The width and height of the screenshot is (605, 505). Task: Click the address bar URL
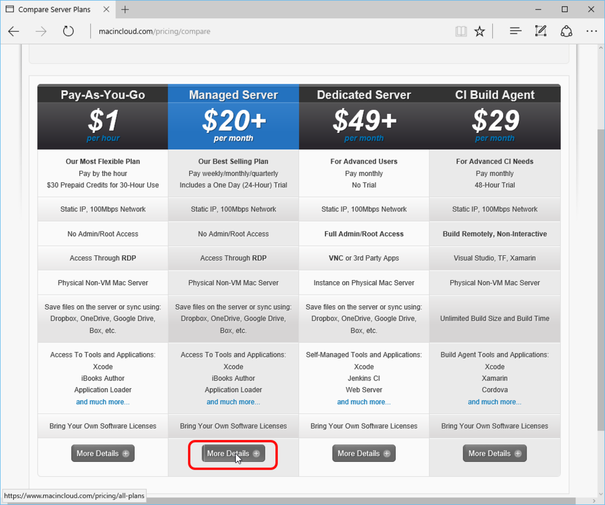pyautogui.click(x=154, y=31)
